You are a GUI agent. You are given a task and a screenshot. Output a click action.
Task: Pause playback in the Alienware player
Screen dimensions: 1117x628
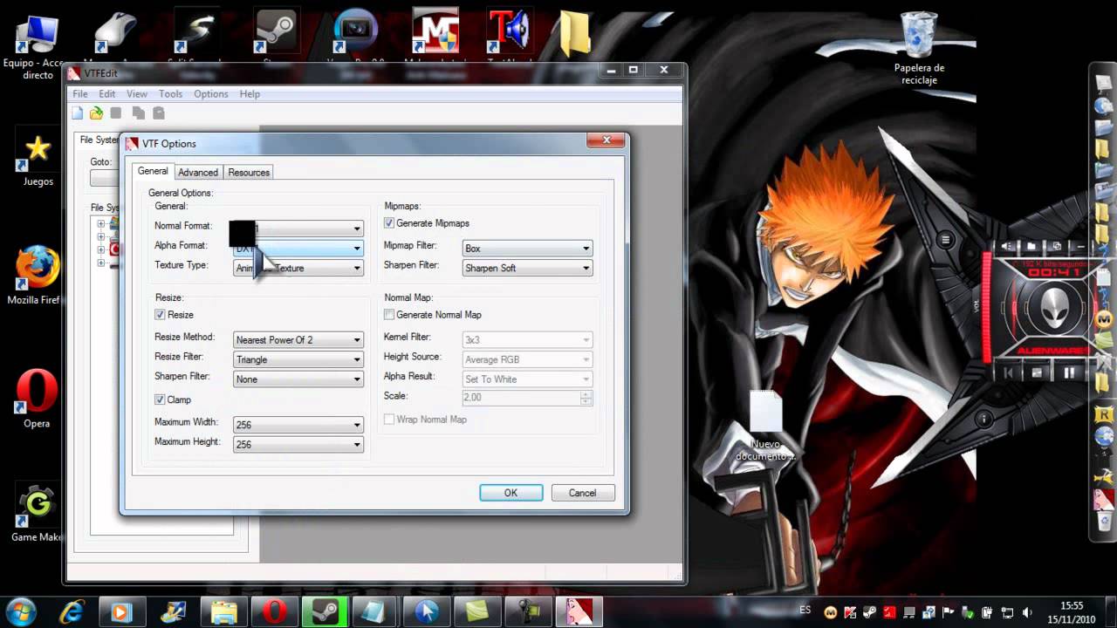coord(1069,372)
